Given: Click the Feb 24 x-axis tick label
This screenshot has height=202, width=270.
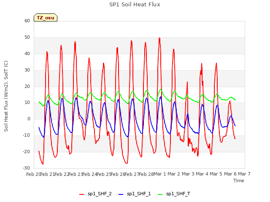Looking at the screenshot, I should coord(89,174).
